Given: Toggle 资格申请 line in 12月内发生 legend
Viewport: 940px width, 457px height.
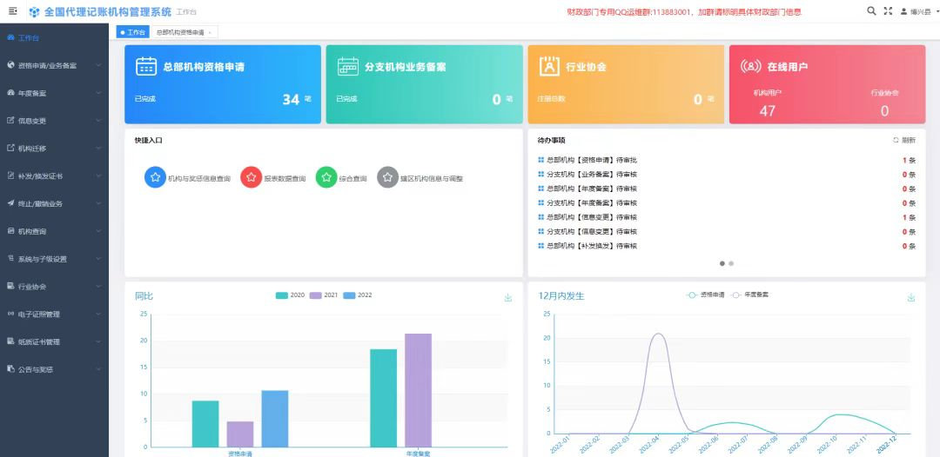Looking at the screenshot, I should (706, 295).
